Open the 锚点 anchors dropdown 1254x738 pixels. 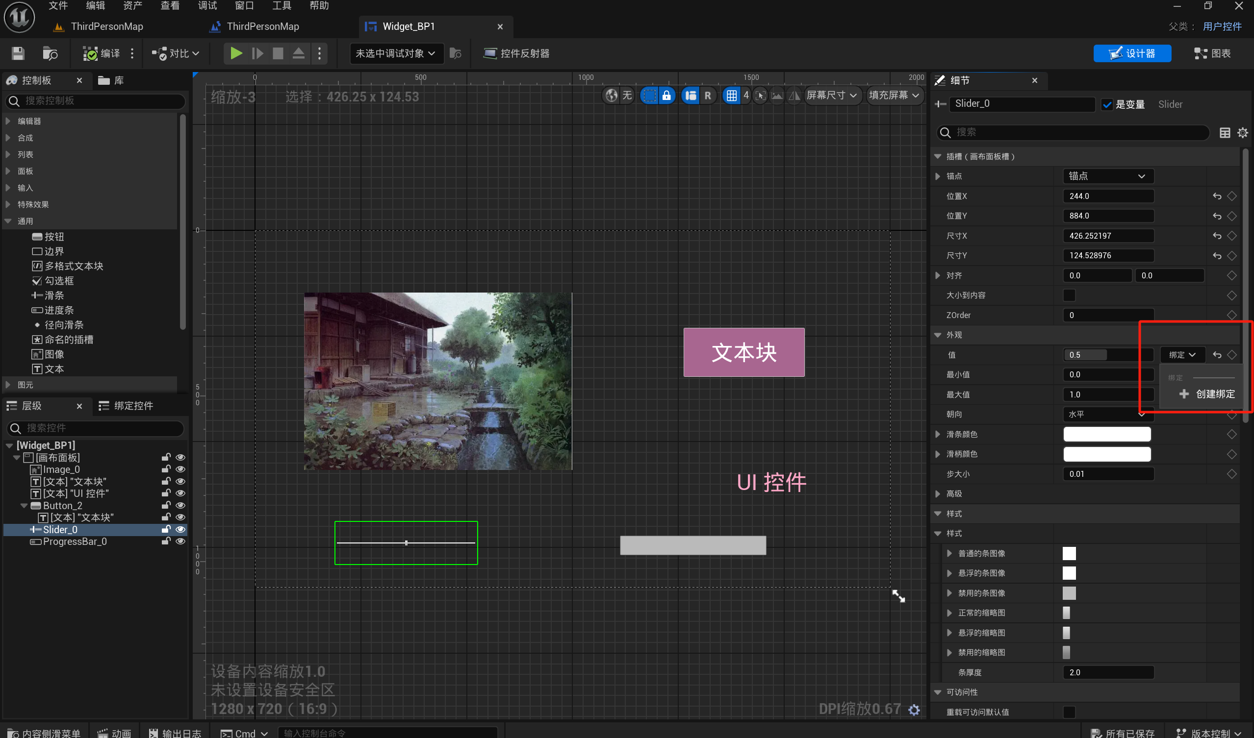tap(1108, 176)
